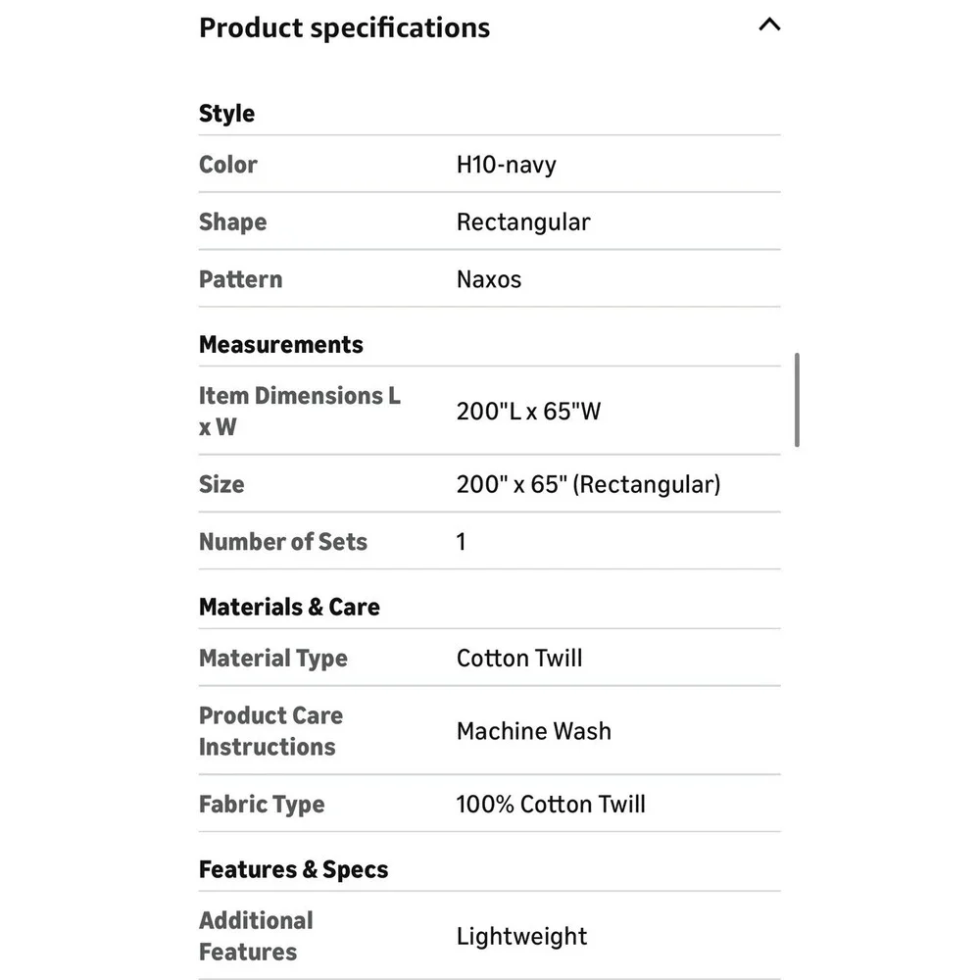Viewport: 980px width, 980px height.
Task: Click the Measurements section heading
Action: click(280, 345)
